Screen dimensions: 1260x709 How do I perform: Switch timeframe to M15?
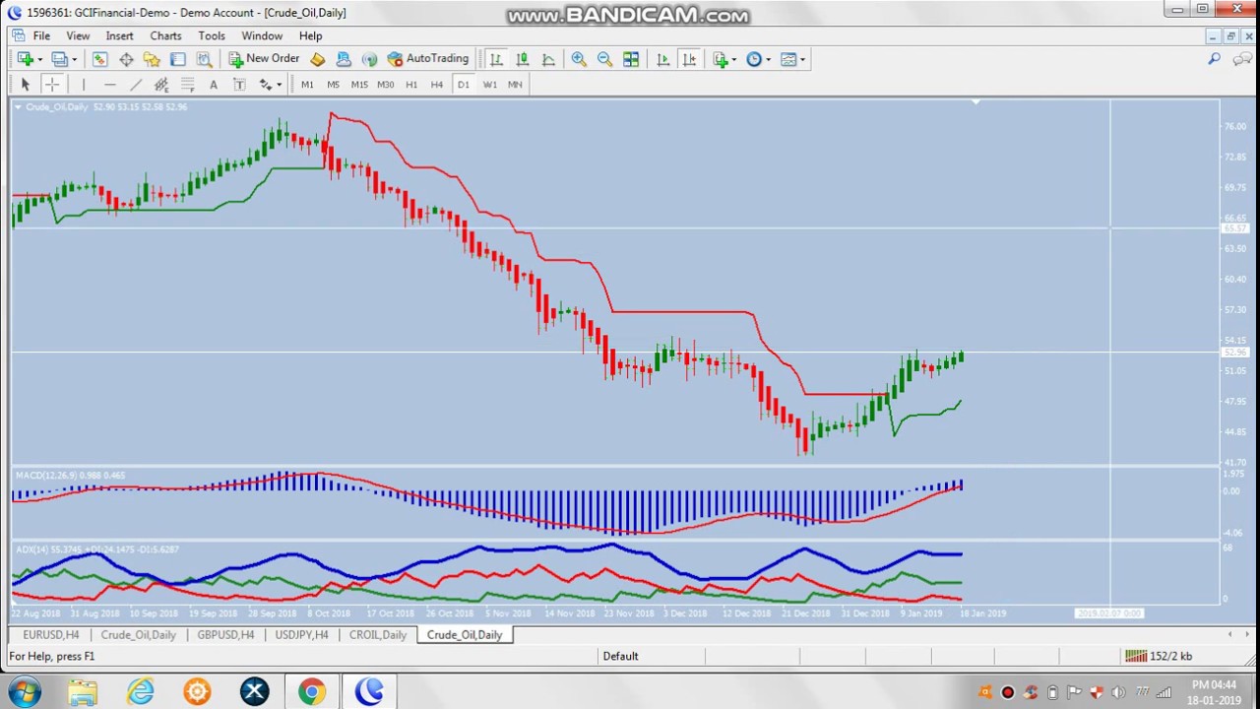click(x=359, y=85)
